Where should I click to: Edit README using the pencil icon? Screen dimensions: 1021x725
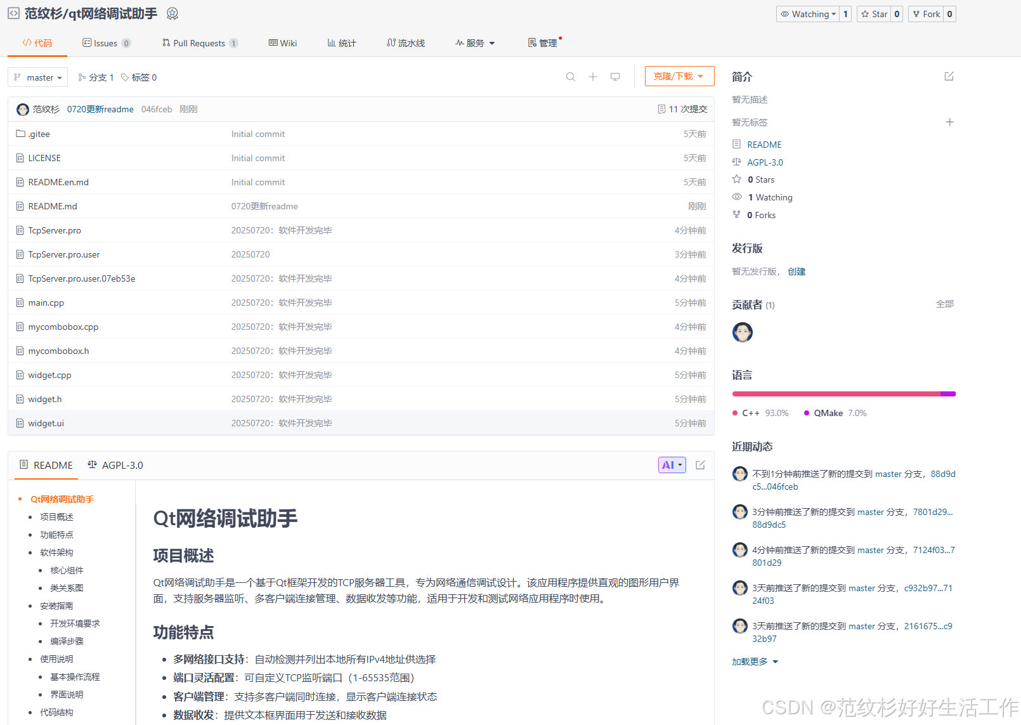pos(700,465)
